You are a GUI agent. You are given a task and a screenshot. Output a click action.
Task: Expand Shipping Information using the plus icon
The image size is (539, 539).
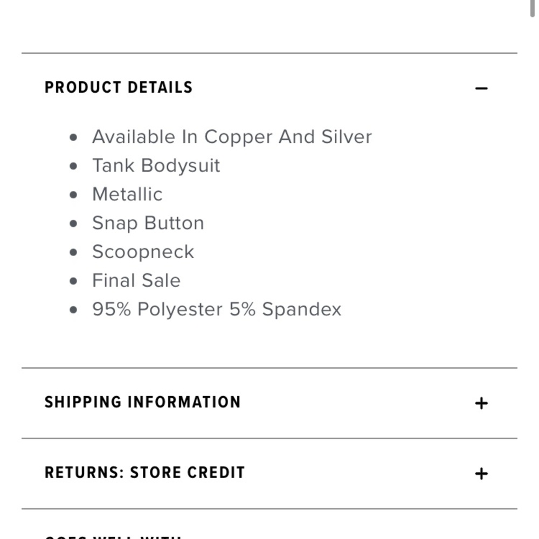click(481, 403)
